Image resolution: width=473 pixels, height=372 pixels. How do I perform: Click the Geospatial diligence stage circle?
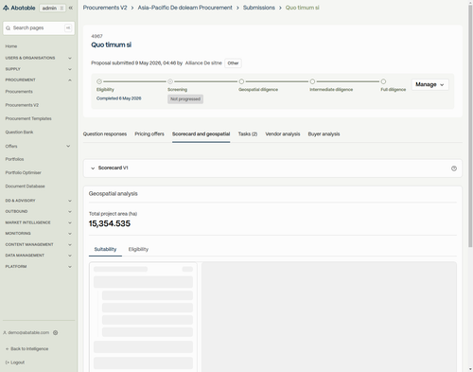point(241,81)
